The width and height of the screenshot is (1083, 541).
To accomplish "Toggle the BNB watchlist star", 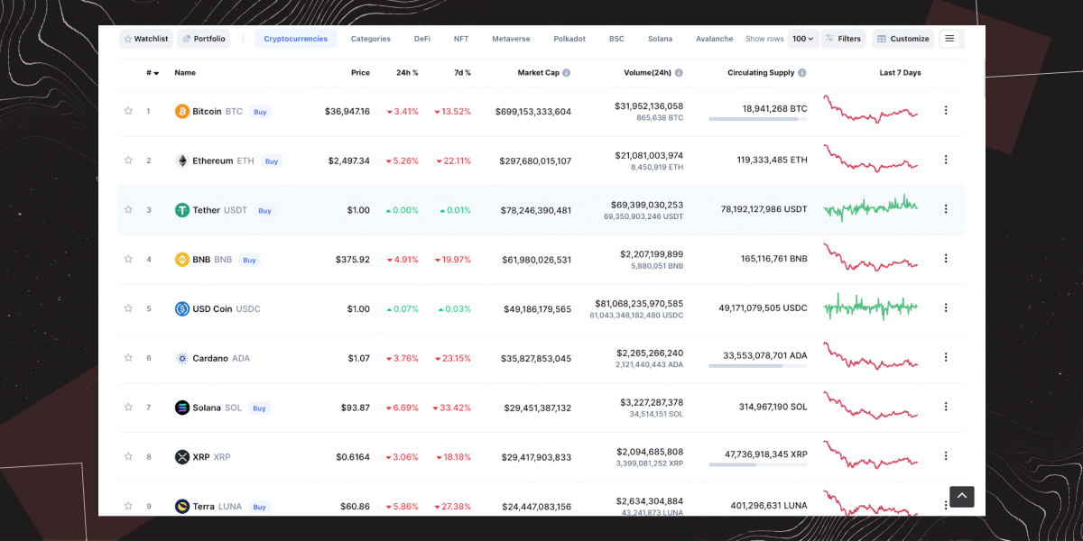I will point(128,260).
